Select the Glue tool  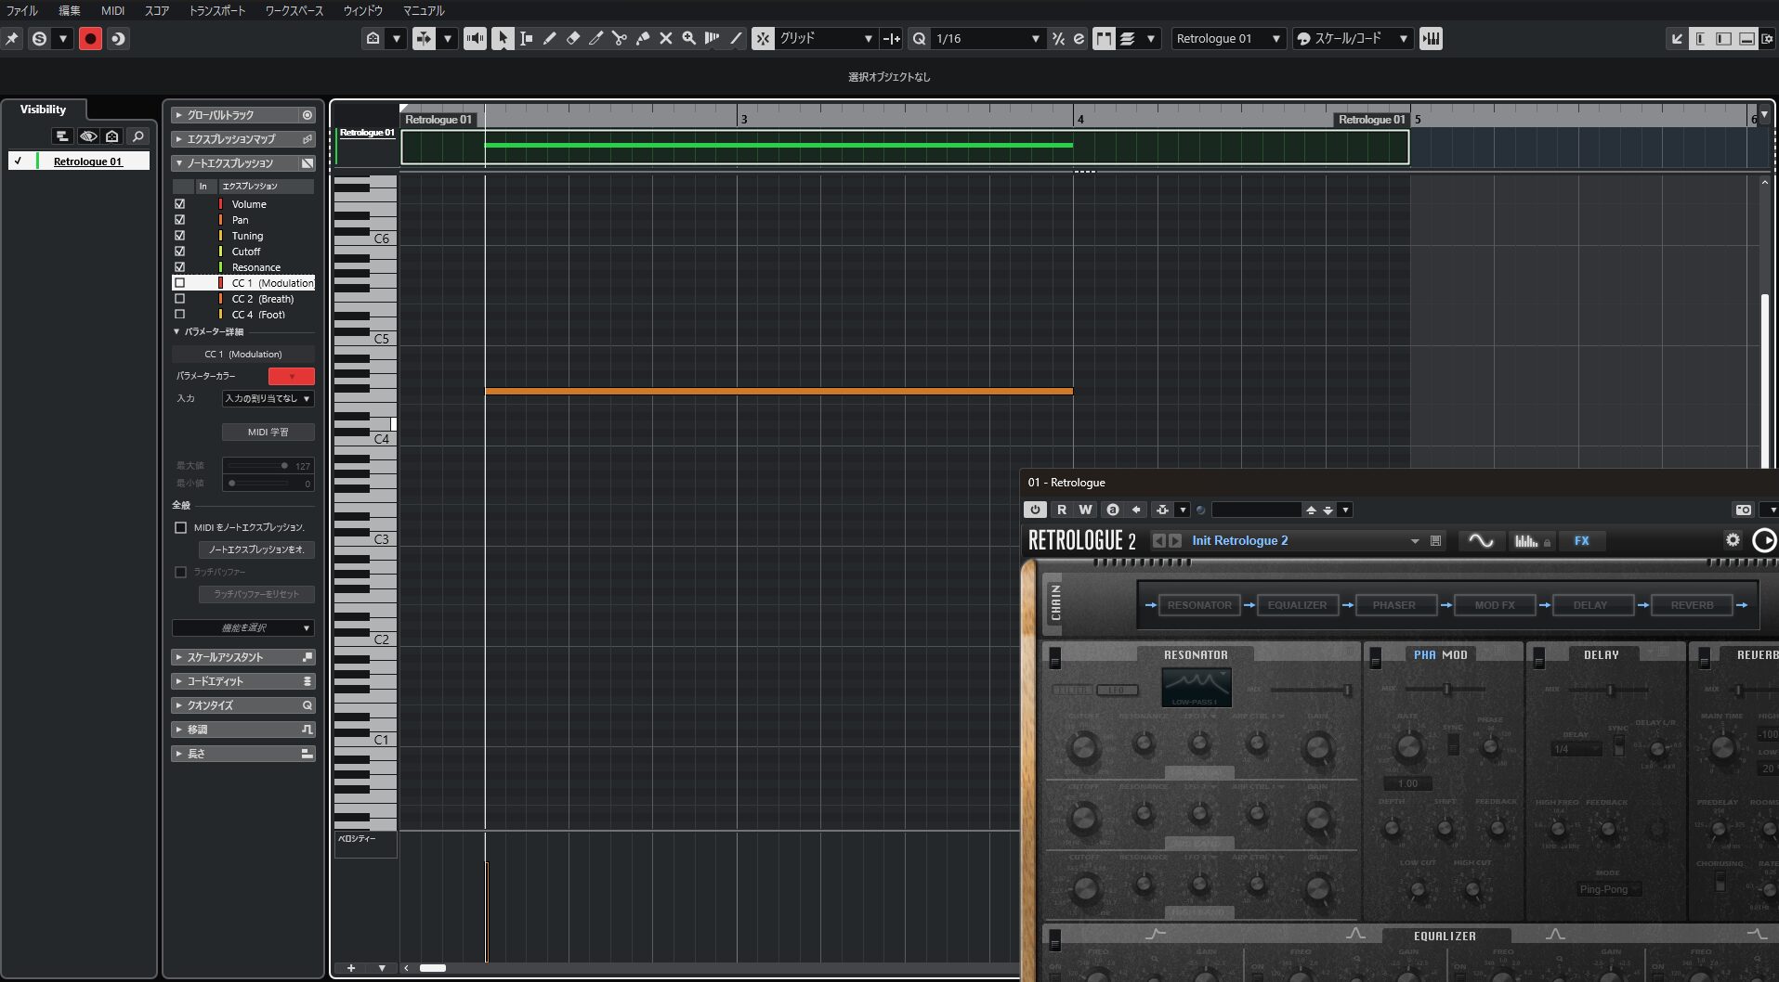[643, 38]
